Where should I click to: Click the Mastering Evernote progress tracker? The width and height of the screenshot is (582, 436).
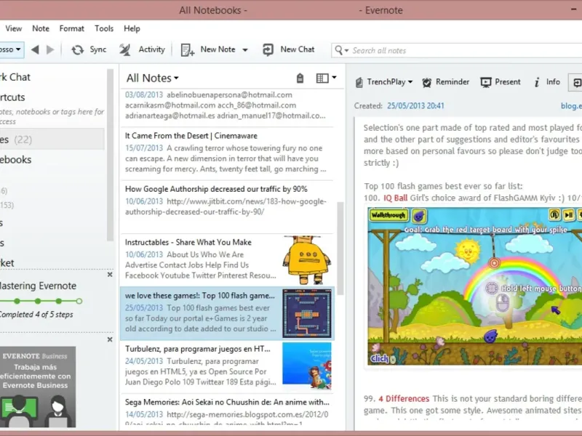[x=41, y=301]
